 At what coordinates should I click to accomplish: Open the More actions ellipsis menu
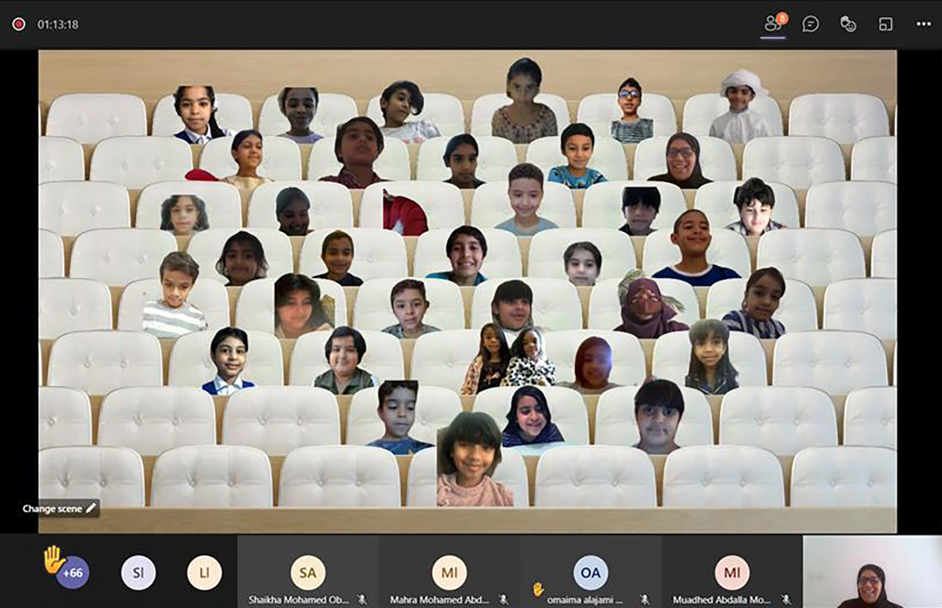[x=923, y=24]
